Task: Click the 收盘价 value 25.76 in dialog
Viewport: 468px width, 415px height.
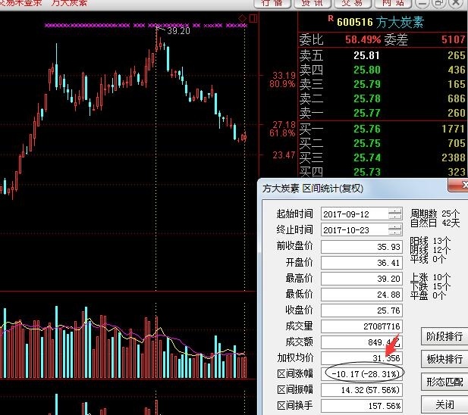Action: (362, 310)
